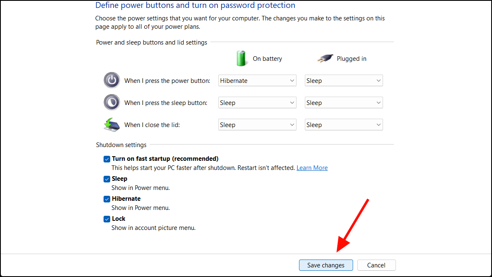The width and height of the screenshot is (492, 277).
Task: Open the power button 'Plugged in' dropdown
Action: click(x=344, y=80)
